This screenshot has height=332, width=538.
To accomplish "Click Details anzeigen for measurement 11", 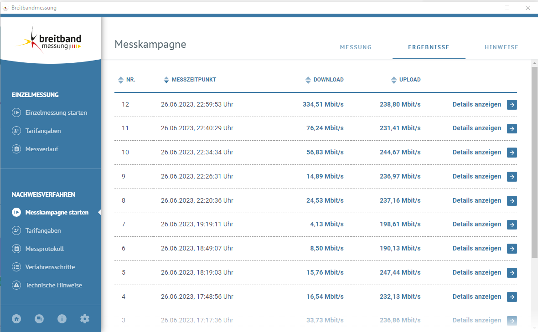I will coord(477,128).
